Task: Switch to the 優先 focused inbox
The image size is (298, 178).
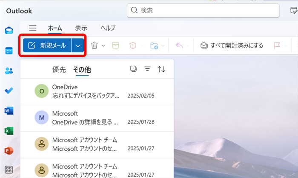Action: (59, 70)
